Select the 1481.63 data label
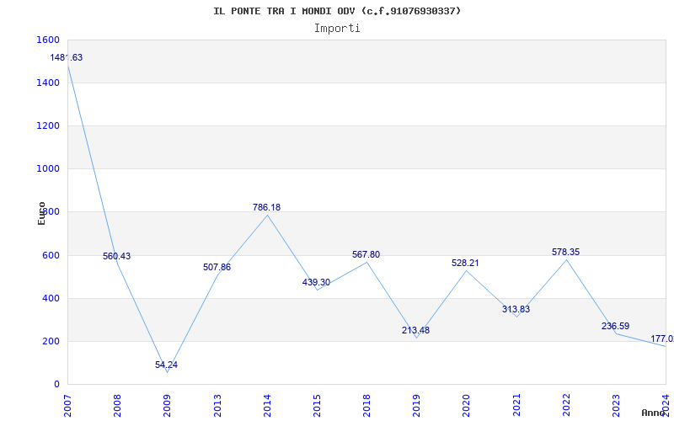 [67, 57]
